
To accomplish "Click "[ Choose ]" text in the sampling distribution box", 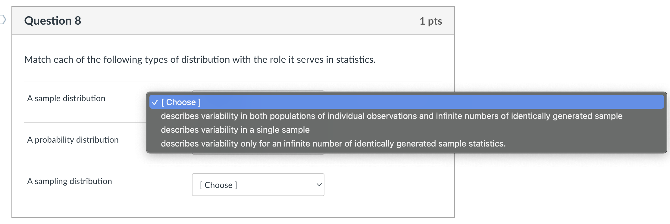I will click(218, 185).
